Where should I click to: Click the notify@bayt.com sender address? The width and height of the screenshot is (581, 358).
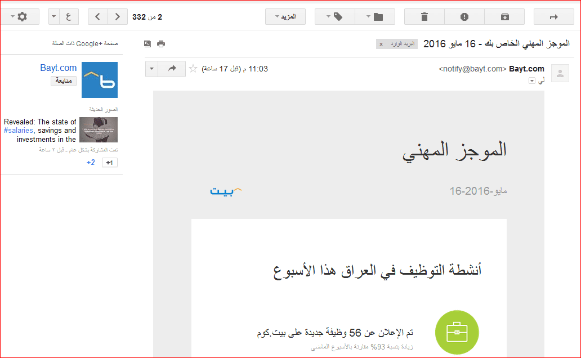coord(472,69)
